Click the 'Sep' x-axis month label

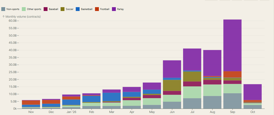tap(233, 112)
